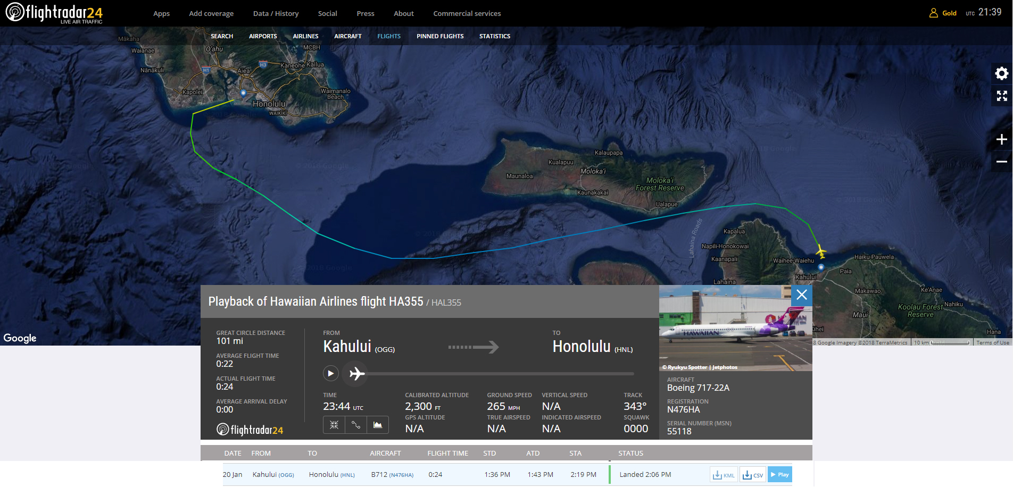Open Terms of Use link on the map

(993, 343)
